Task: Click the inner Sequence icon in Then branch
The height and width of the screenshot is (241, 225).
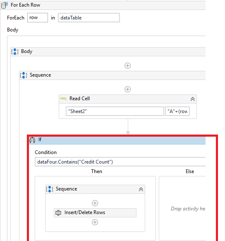Action: coord(50,189)
